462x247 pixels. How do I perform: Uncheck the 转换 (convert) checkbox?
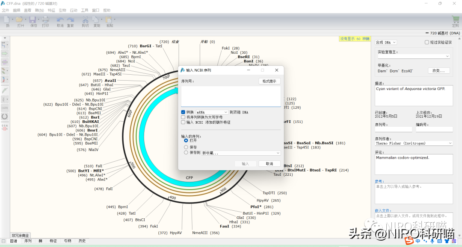click(183, 112)
